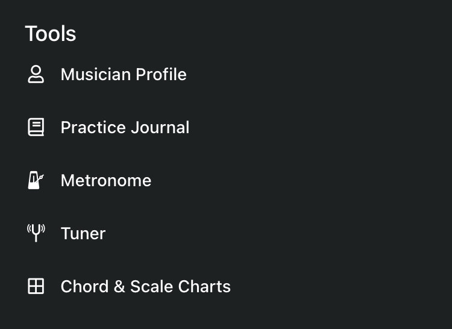Screen dimensions: 452x329
Task: Choose the 'Metronome' text label
Action: (106, 180)
